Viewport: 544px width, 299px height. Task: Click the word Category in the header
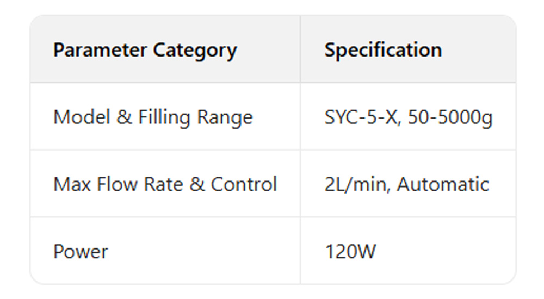[195, 51]
